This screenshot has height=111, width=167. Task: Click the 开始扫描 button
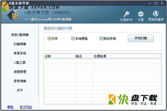[141, 38]
